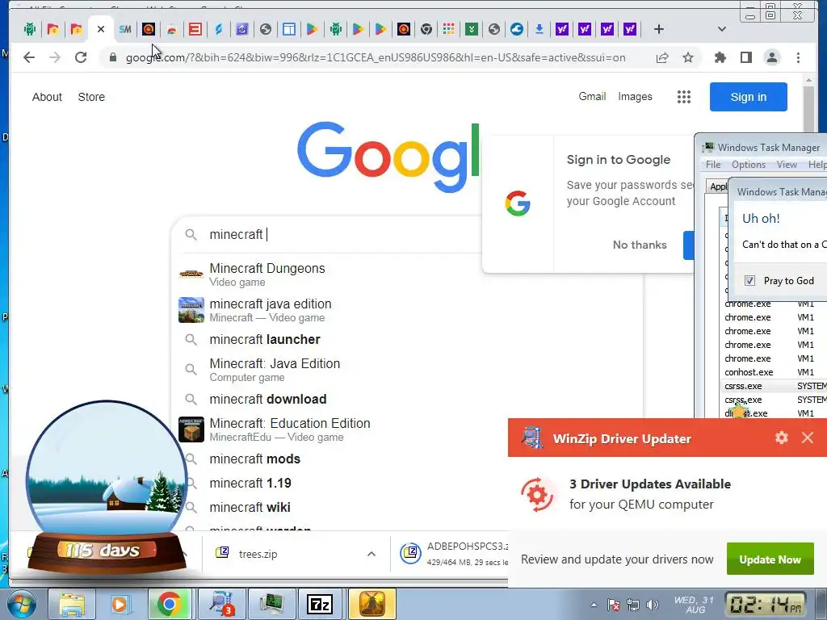
Task: Click the Action Center flag tray icon
Action: tap(614, 605)
